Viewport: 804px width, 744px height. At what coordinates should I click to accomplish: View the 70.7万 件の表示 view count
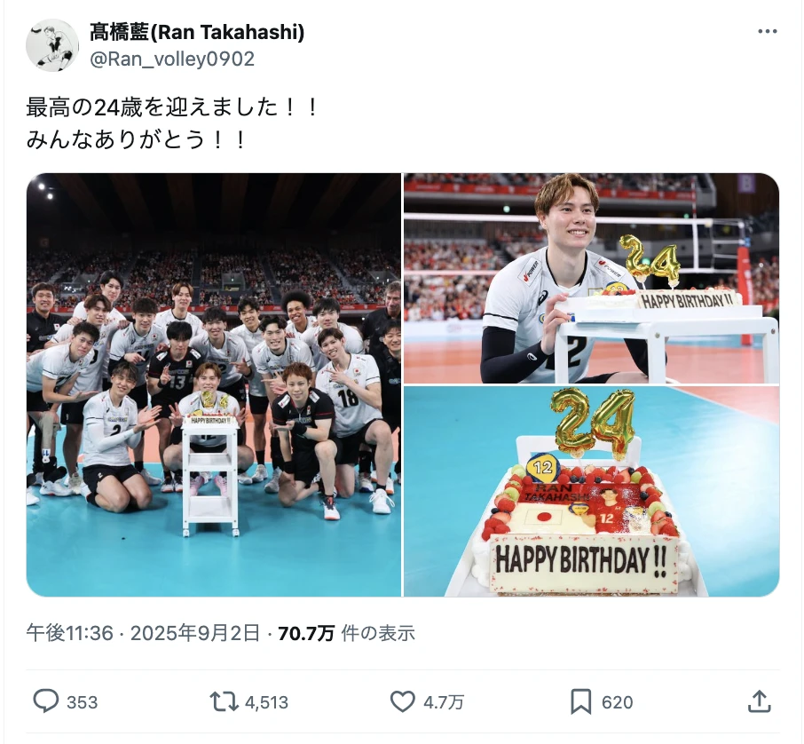point(347,633)
